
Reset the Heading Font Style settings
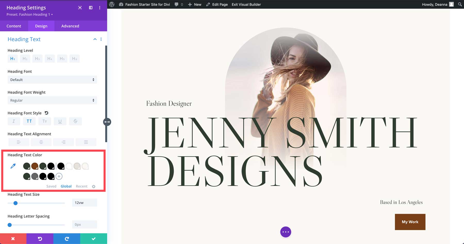pos(46,113)
